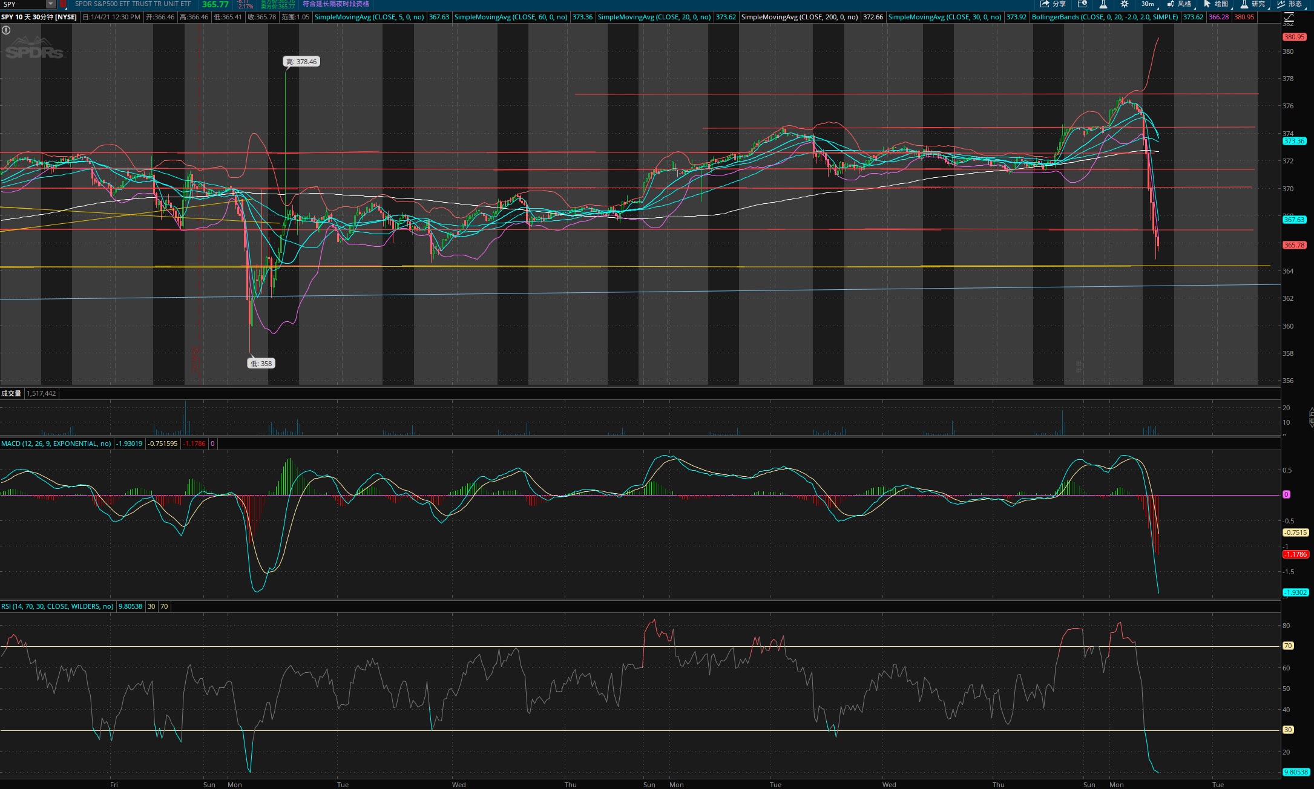Viewport: 1314px width, 789px height.
Task: Click the RSI value 9.80538 in study header
Action: pos(130,606)
